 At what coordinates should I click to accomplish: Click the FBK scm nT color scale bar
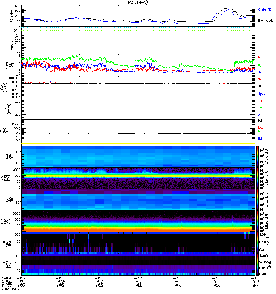pos(258,265)
